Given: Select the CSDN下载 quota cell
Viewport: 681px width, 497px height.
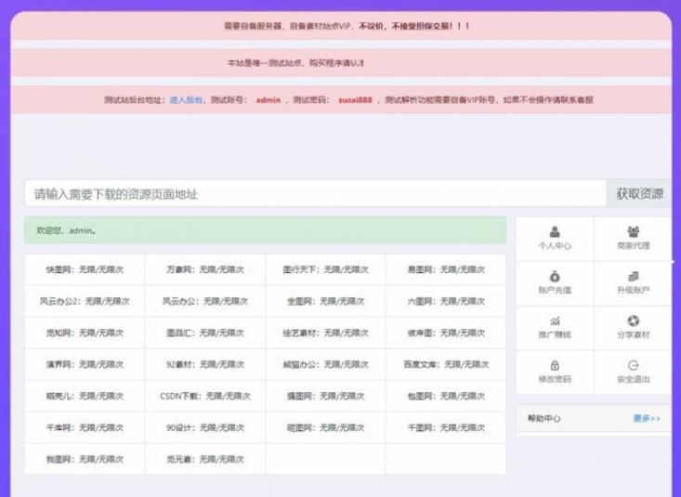Looking at the screenshot, I should tap(205, 397).
